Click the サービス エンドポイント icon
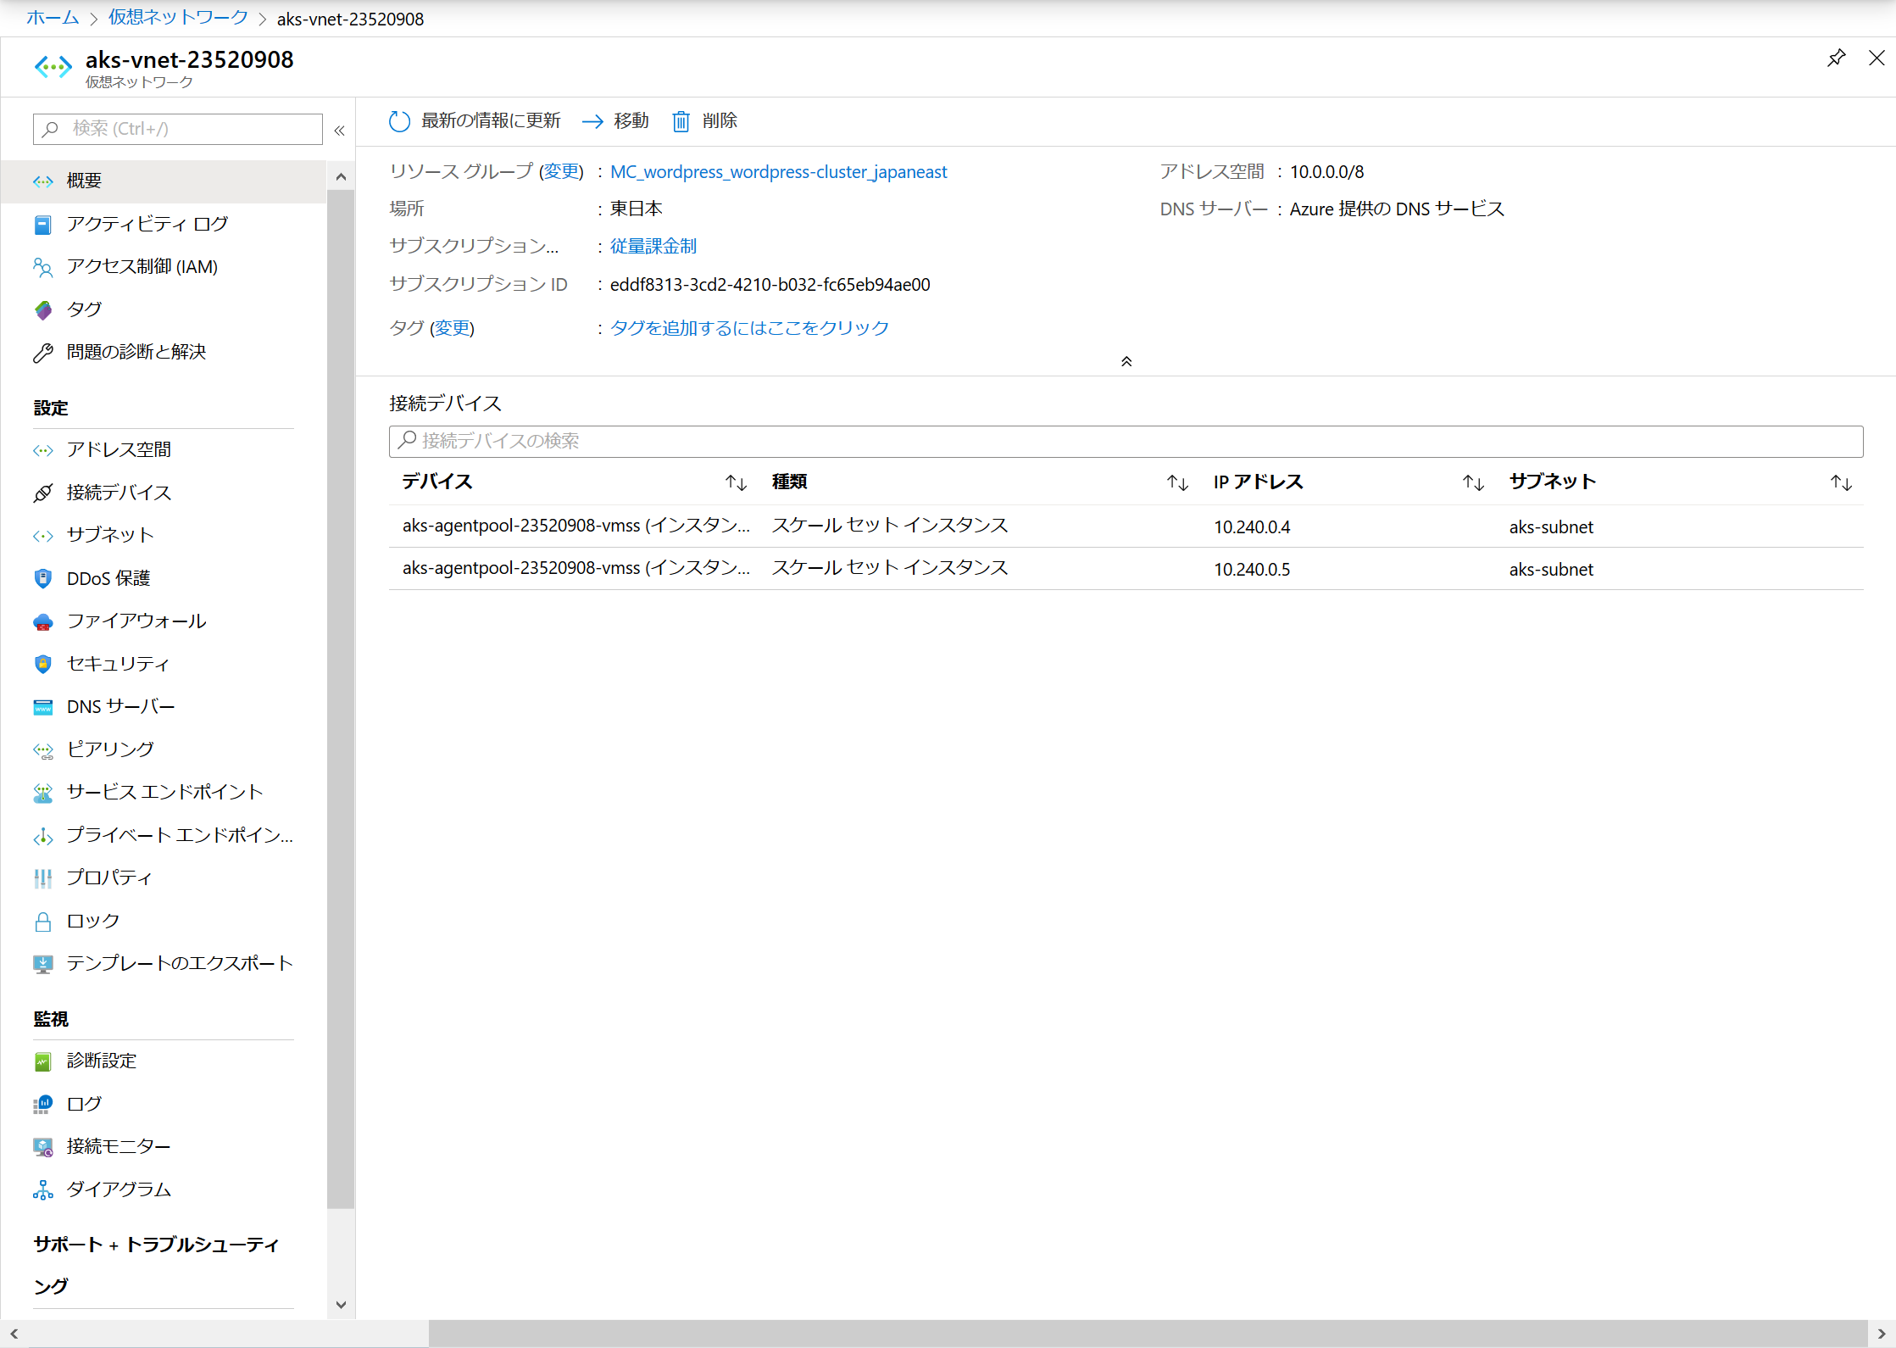Image resolution: width=1896 pixels, height=1348 pixels. pyautogui.click(x=43, y=793)
